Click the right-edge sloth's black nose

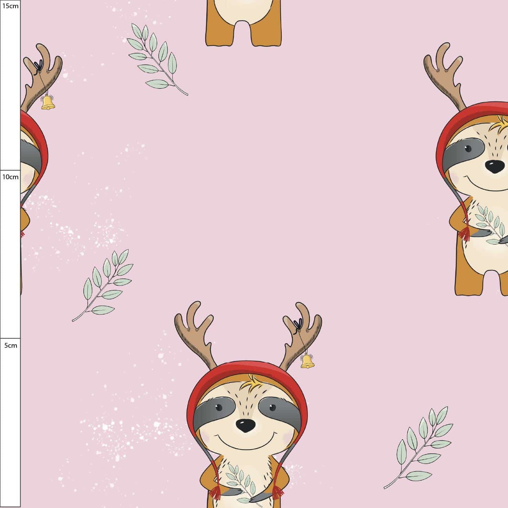coord(495,167)
